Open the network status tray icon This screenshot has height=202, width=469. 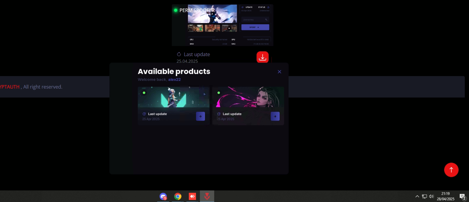tap(424, 196)
